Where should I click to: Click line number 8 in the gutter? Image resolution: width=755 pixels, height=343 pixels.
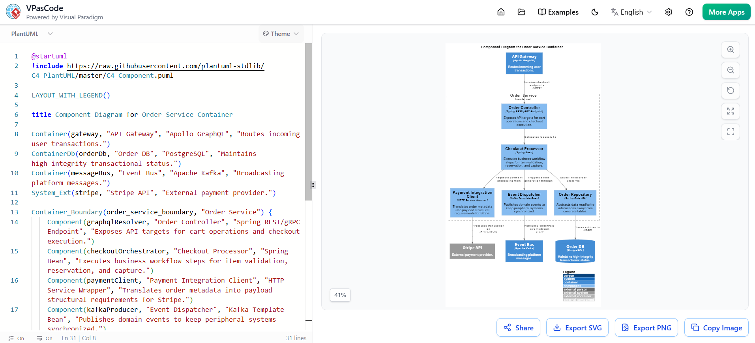click(x=16, y=134)
